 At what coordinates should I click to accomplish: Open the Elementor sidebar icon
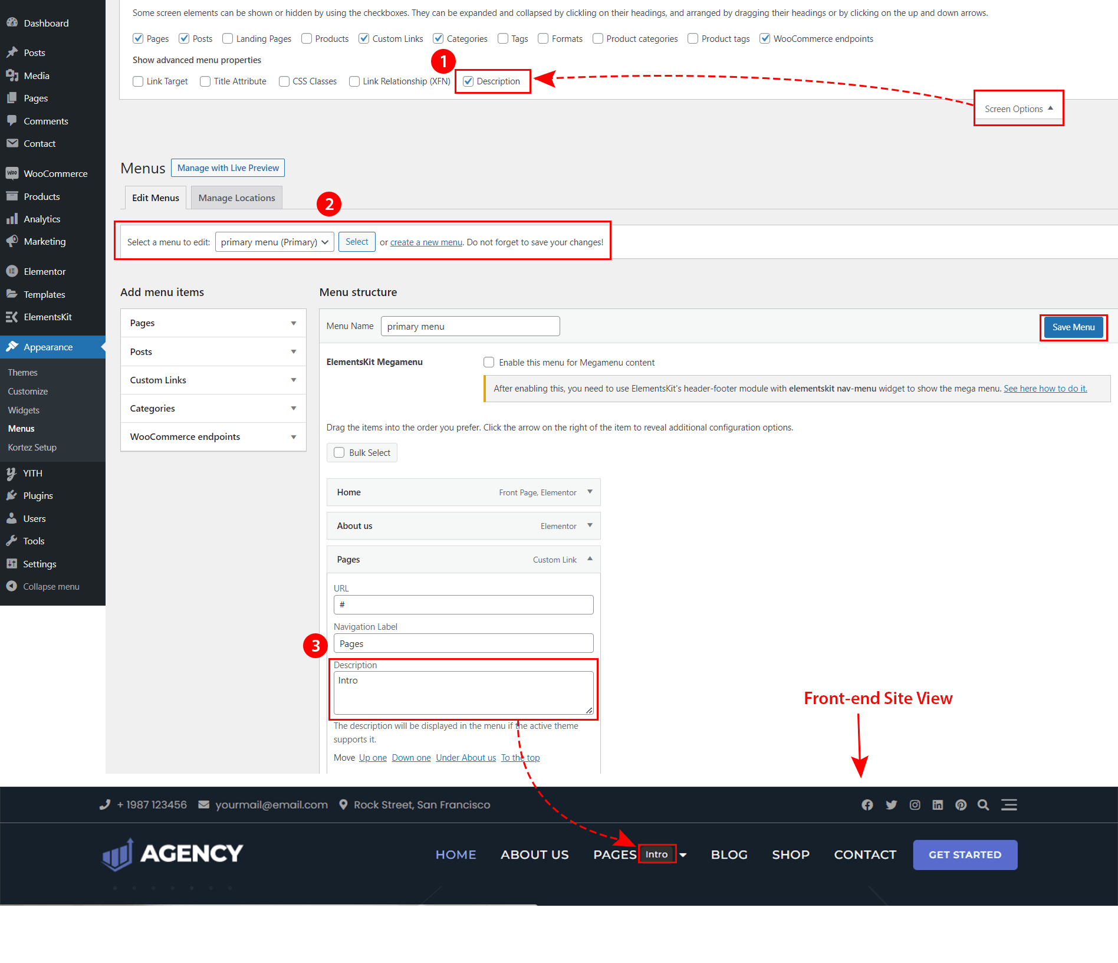(12, 271)
